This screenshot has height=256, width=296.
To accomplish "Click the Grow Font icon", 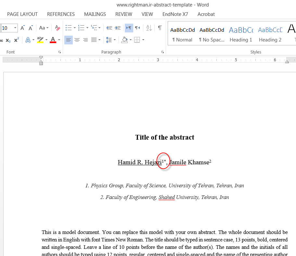I will [x=22, y=28].
